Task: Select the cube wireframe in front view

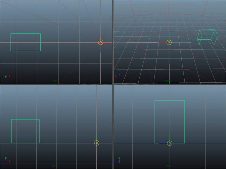Action: tap(26, 131)
